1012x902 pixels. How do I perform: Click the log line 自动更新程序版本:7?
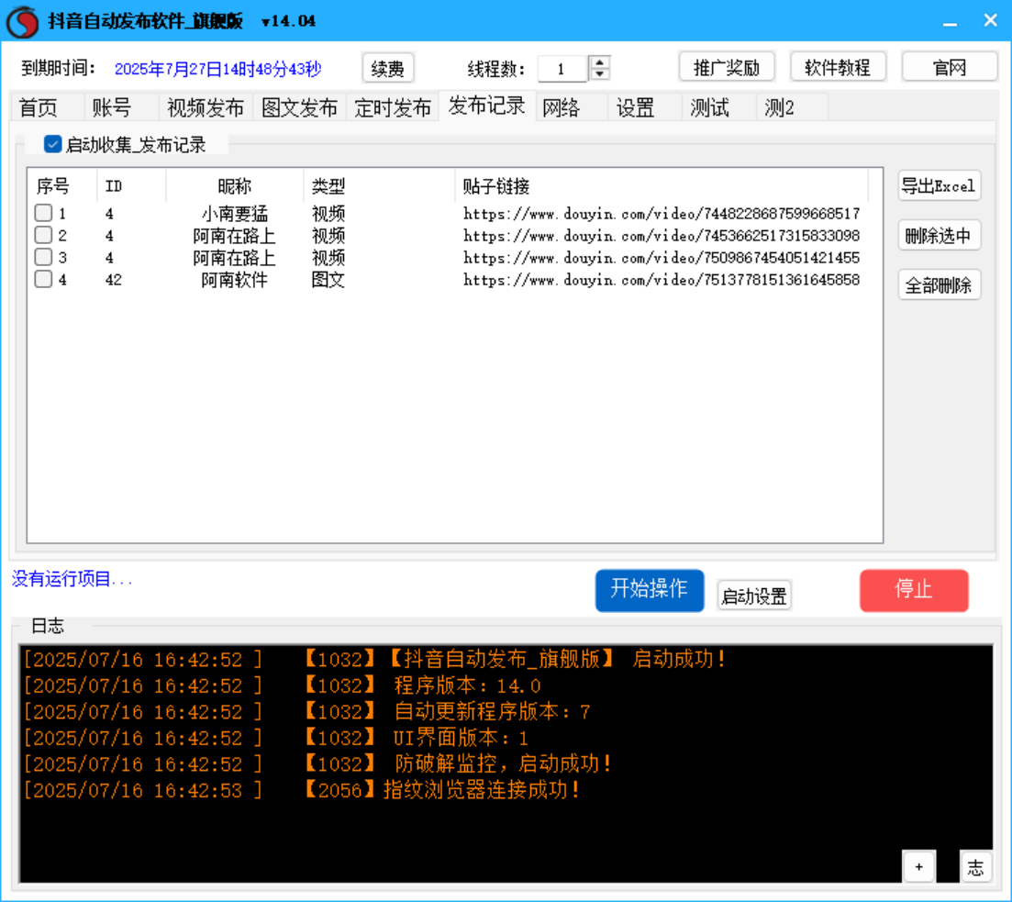click(492, 711)
